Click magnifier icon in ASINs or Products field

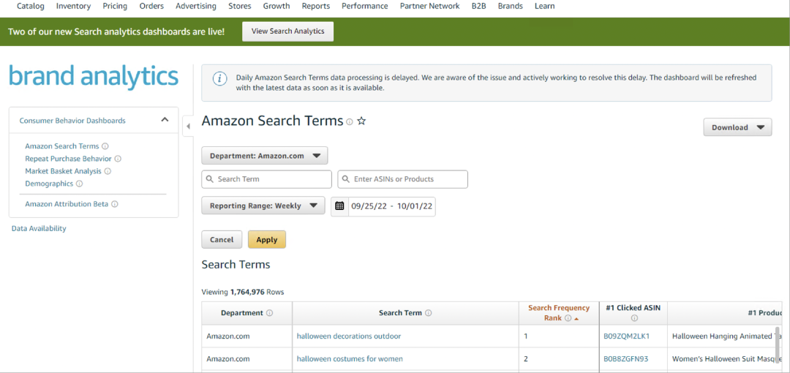point(346,179)
